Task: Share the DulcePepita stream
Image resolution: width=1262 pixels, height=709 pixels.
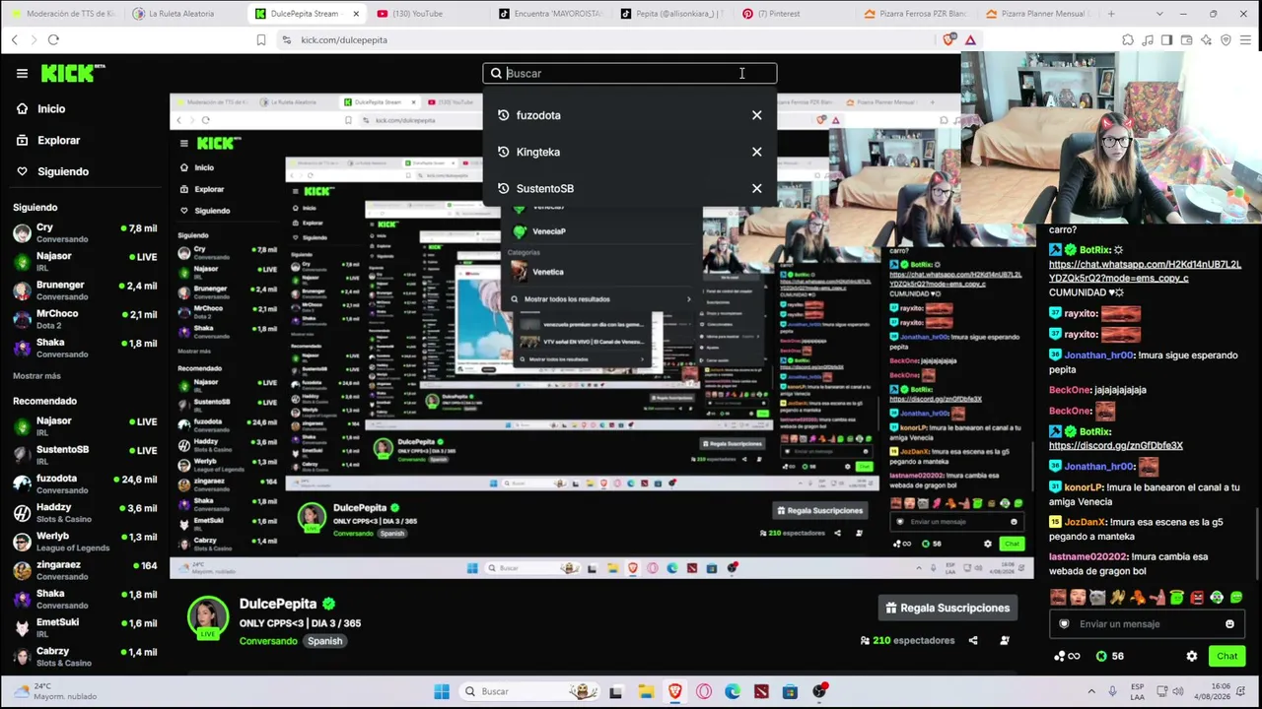Action: (x=973, y=640)
